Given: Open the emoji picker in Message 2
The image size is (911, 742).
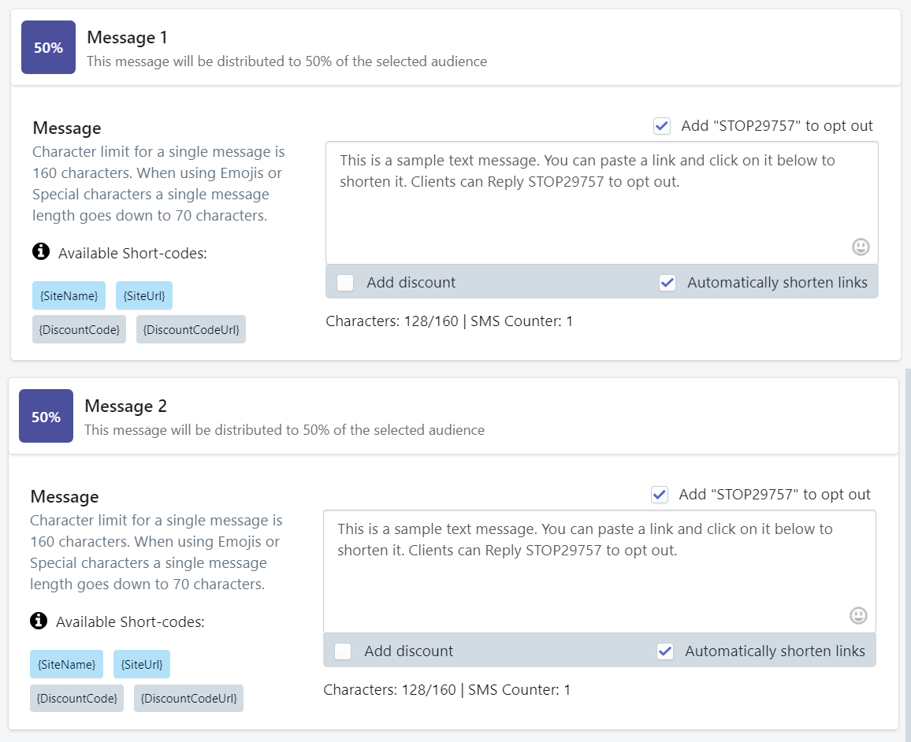Looking at the screenshot, I should [858, 615].
